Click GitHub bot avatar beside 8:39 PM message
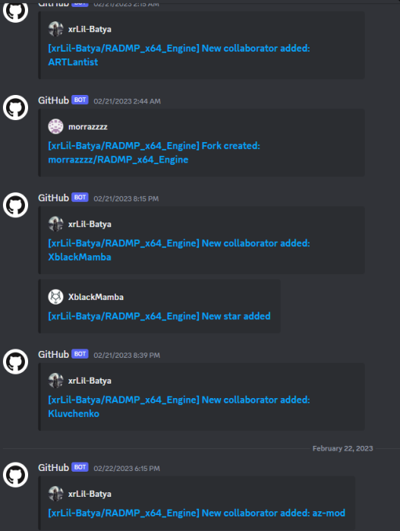Viewport: 400px width, 531px height. tap(16, 362)
